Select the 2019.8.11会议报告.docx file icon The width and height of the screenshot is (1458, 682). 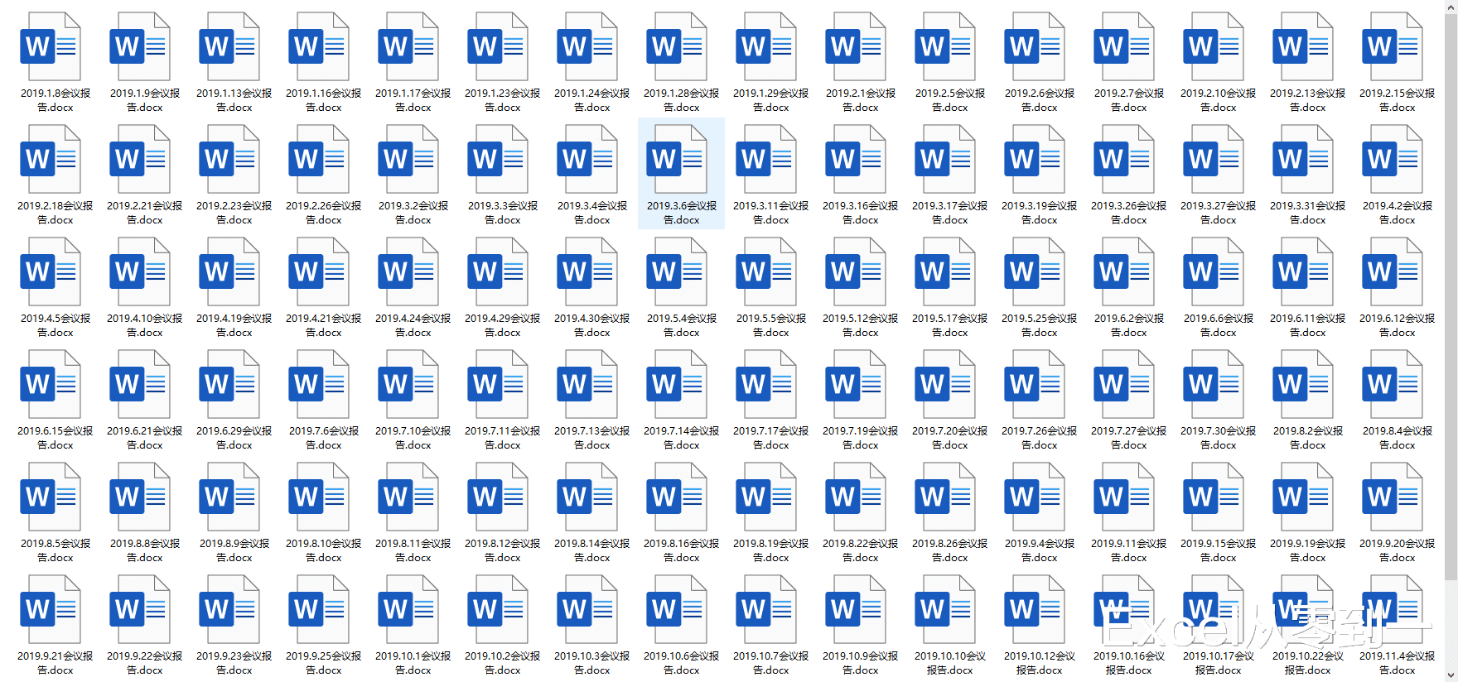pyautogui.click(x=408, y=497)
